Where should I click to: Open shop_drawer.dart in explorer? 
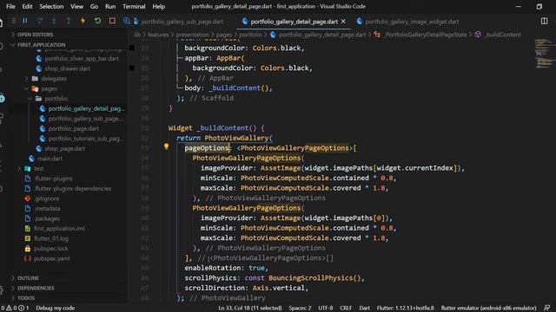pyautogui.click(x=68, y=68)
